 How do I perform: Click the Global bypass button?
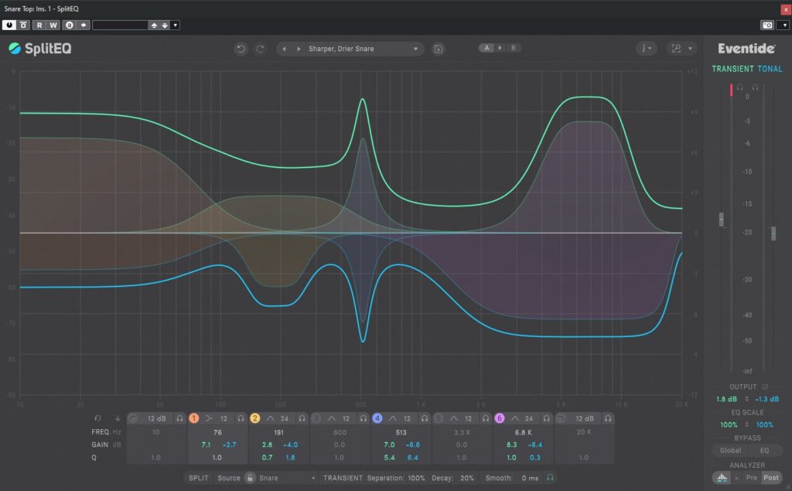(730, 450)
